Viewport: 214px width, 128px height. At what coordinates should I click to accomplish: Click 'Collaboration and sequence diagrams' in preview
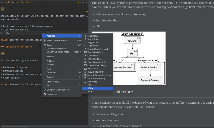[119, 126]
